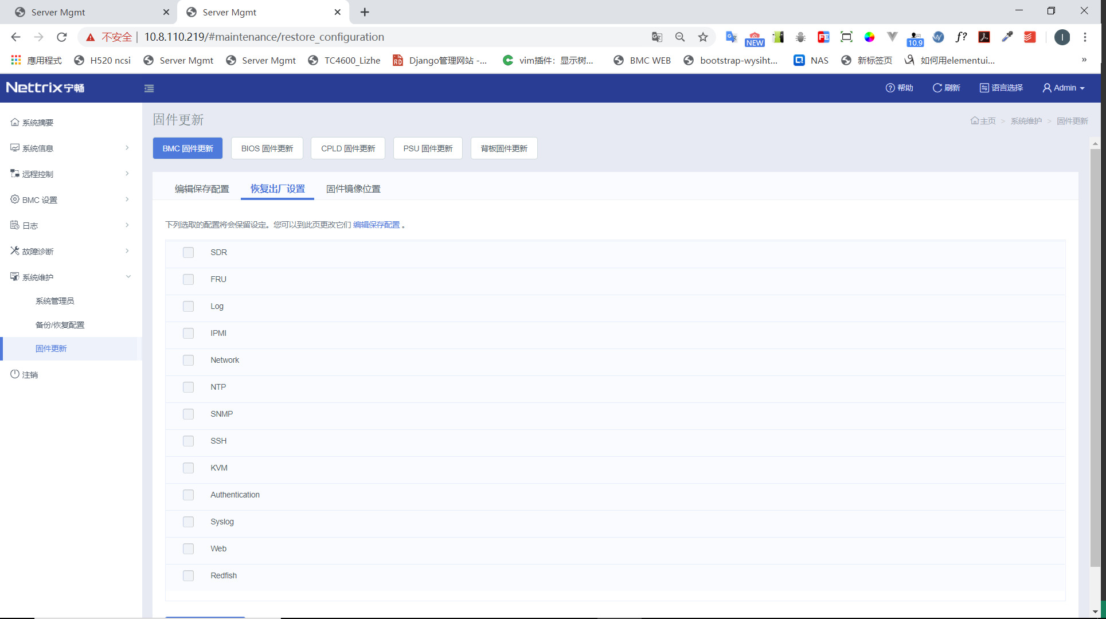The width and height of the screenshot is (1106, 619).
Task: Click the Chrome profile avatar
Action: [x=1062, y=37]
